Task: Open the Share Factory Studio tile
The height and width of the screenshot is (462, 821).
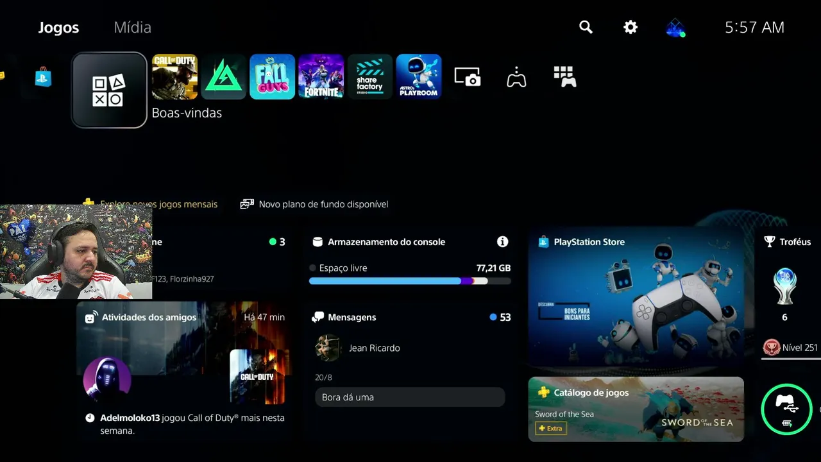Action: click(369, 77)
